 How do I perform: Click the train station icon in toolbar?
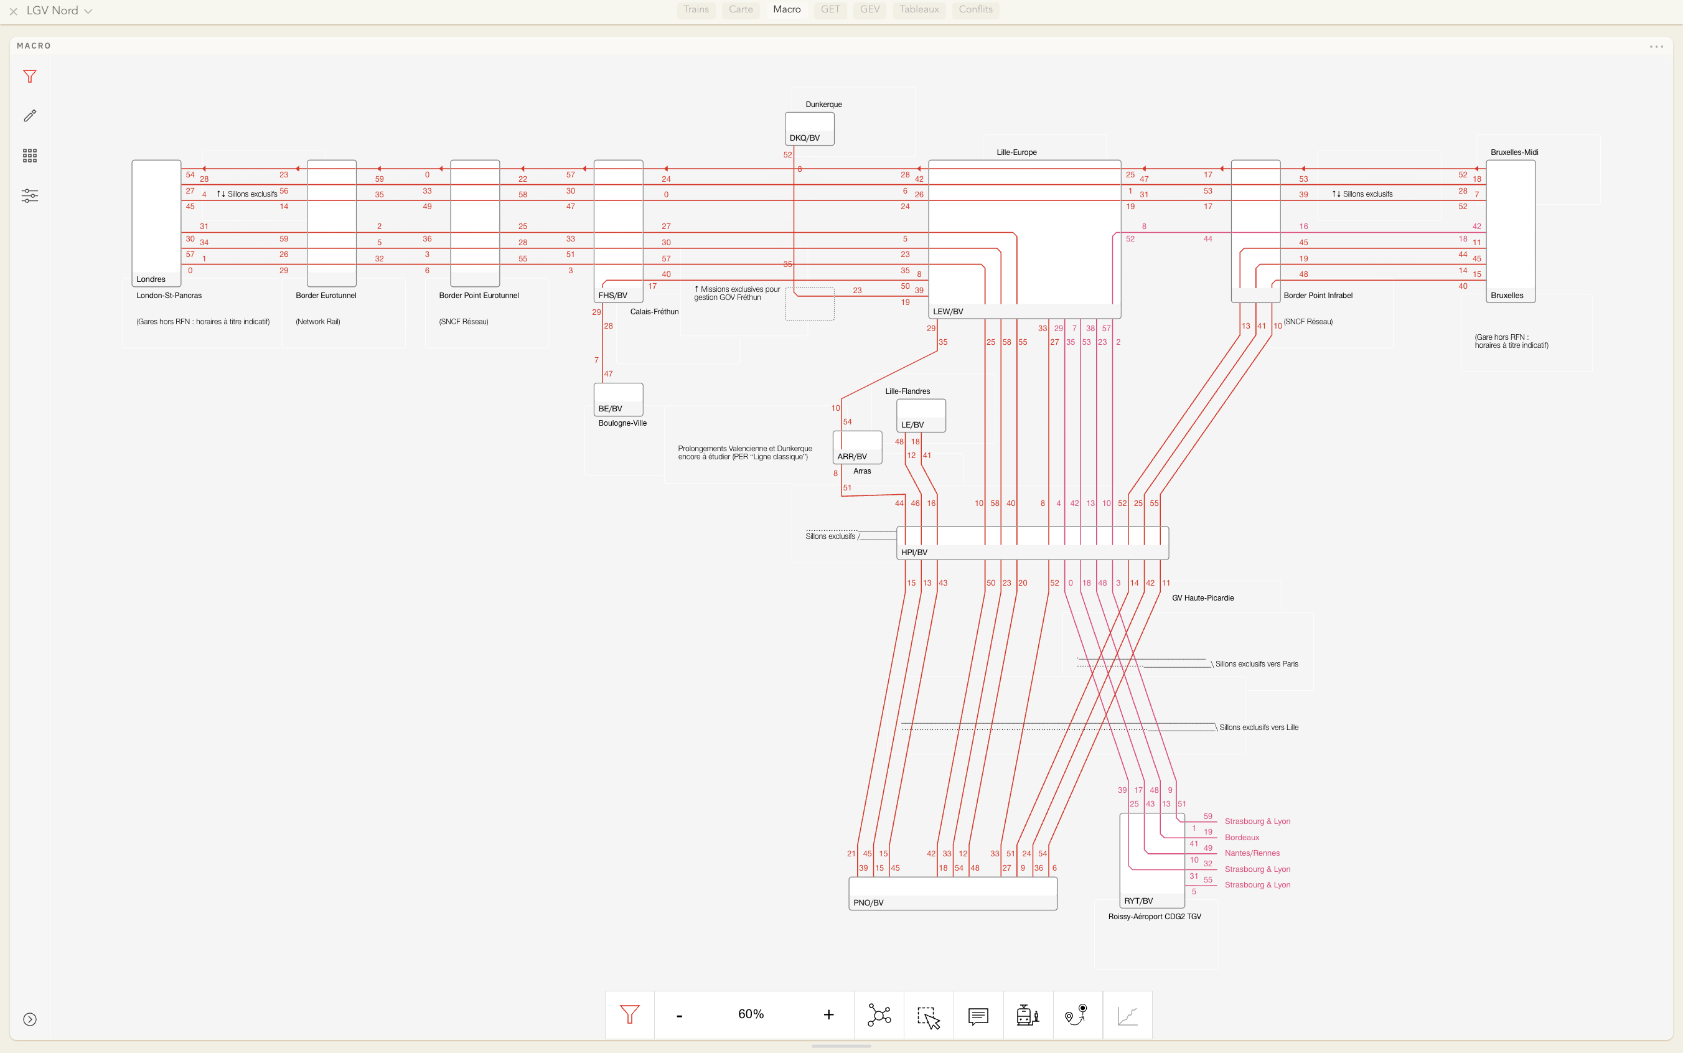pos(1028,1014)
